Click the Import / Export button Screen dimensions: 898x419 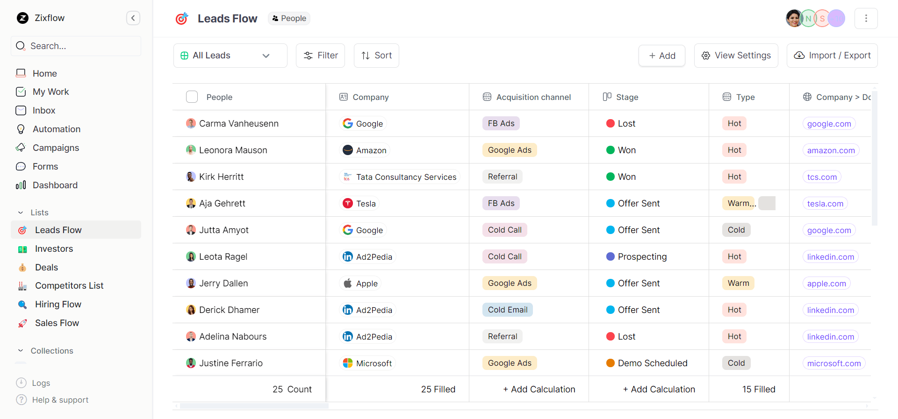(832, 56)
